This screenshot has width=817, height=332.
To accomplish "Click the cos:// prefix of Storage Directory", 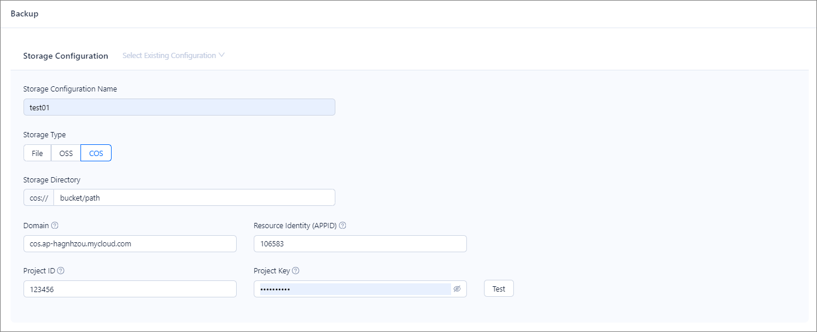I will (39, 198).
